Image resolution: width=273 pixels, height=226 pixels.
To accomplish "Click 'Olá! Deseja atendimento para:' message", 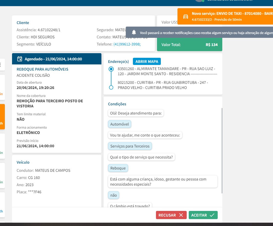I will pos(136,113).
